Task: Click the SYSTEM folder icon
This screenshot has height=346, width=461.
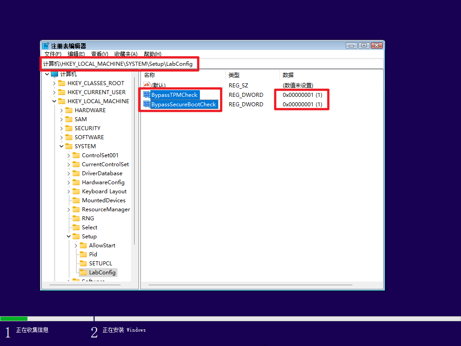Action: tap(69, 146)
